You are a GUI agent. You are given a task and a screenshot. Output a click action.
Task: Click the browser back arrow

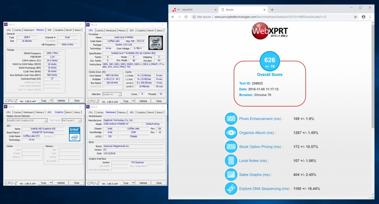click(x=173, y=17)
